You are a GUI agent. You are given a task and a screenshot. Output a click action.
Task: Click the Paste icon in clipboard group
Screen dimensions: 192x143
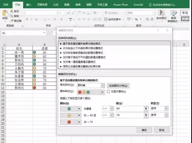tap(5, 13)
